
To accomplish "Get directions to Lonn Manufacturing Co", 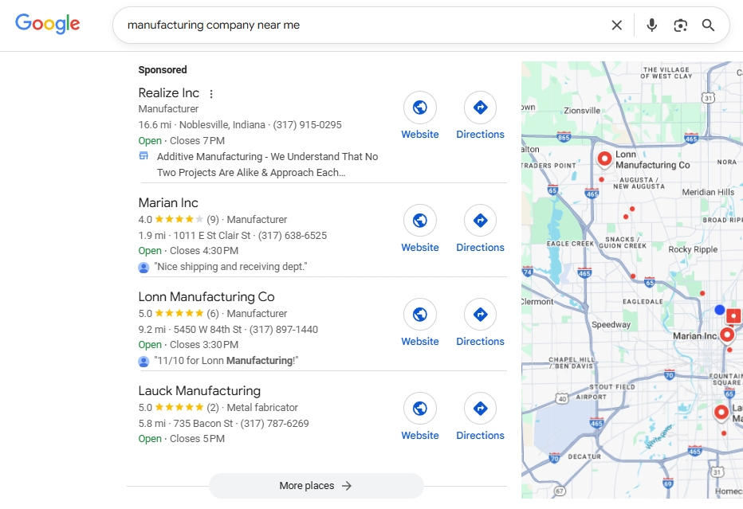I will click(480, 315).
